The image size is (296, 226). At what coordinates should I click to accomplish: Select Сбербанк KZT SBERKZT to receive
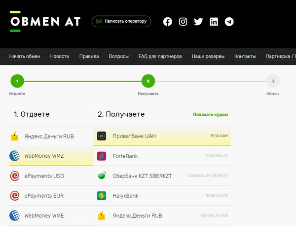click(162, 176)
